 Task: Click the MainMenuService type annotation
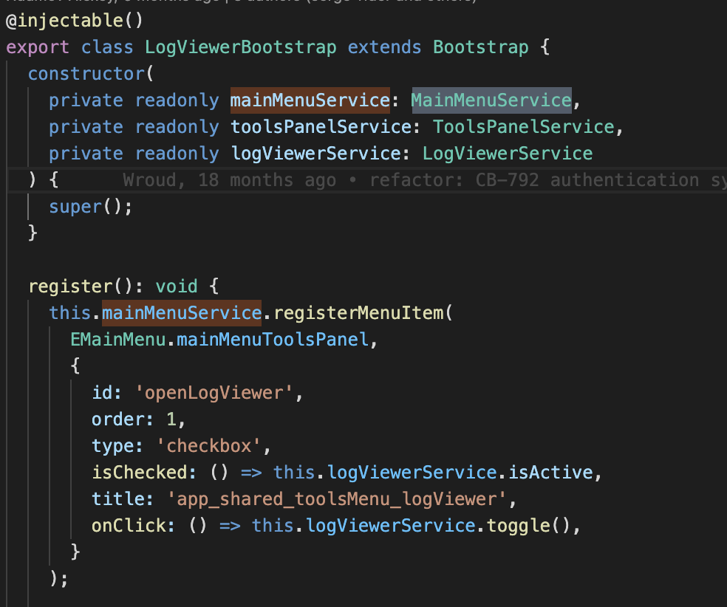[x=491, y=100]
